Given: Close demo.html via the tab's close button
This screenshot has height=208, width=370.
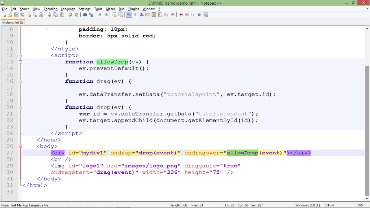Looking at the screenshot, I should [22, 22].
